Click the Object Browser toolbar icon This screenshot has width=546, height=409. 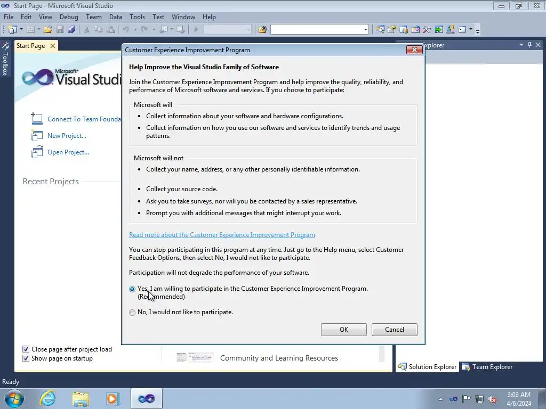pos(415,30)
